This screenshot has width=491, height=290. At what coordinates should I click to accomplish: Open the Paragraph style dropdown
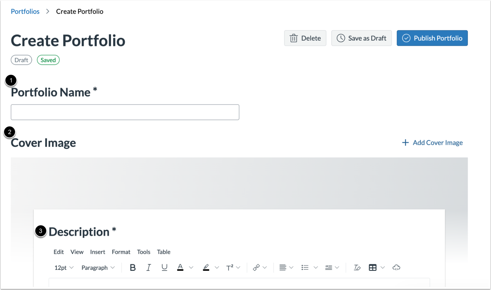pos(98,267)
